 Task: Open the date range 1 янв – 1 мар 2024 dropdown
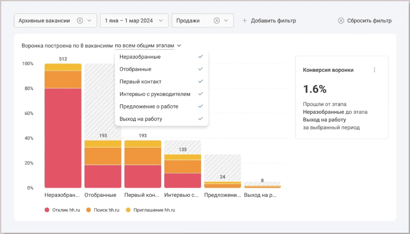(x=134, y=21)
